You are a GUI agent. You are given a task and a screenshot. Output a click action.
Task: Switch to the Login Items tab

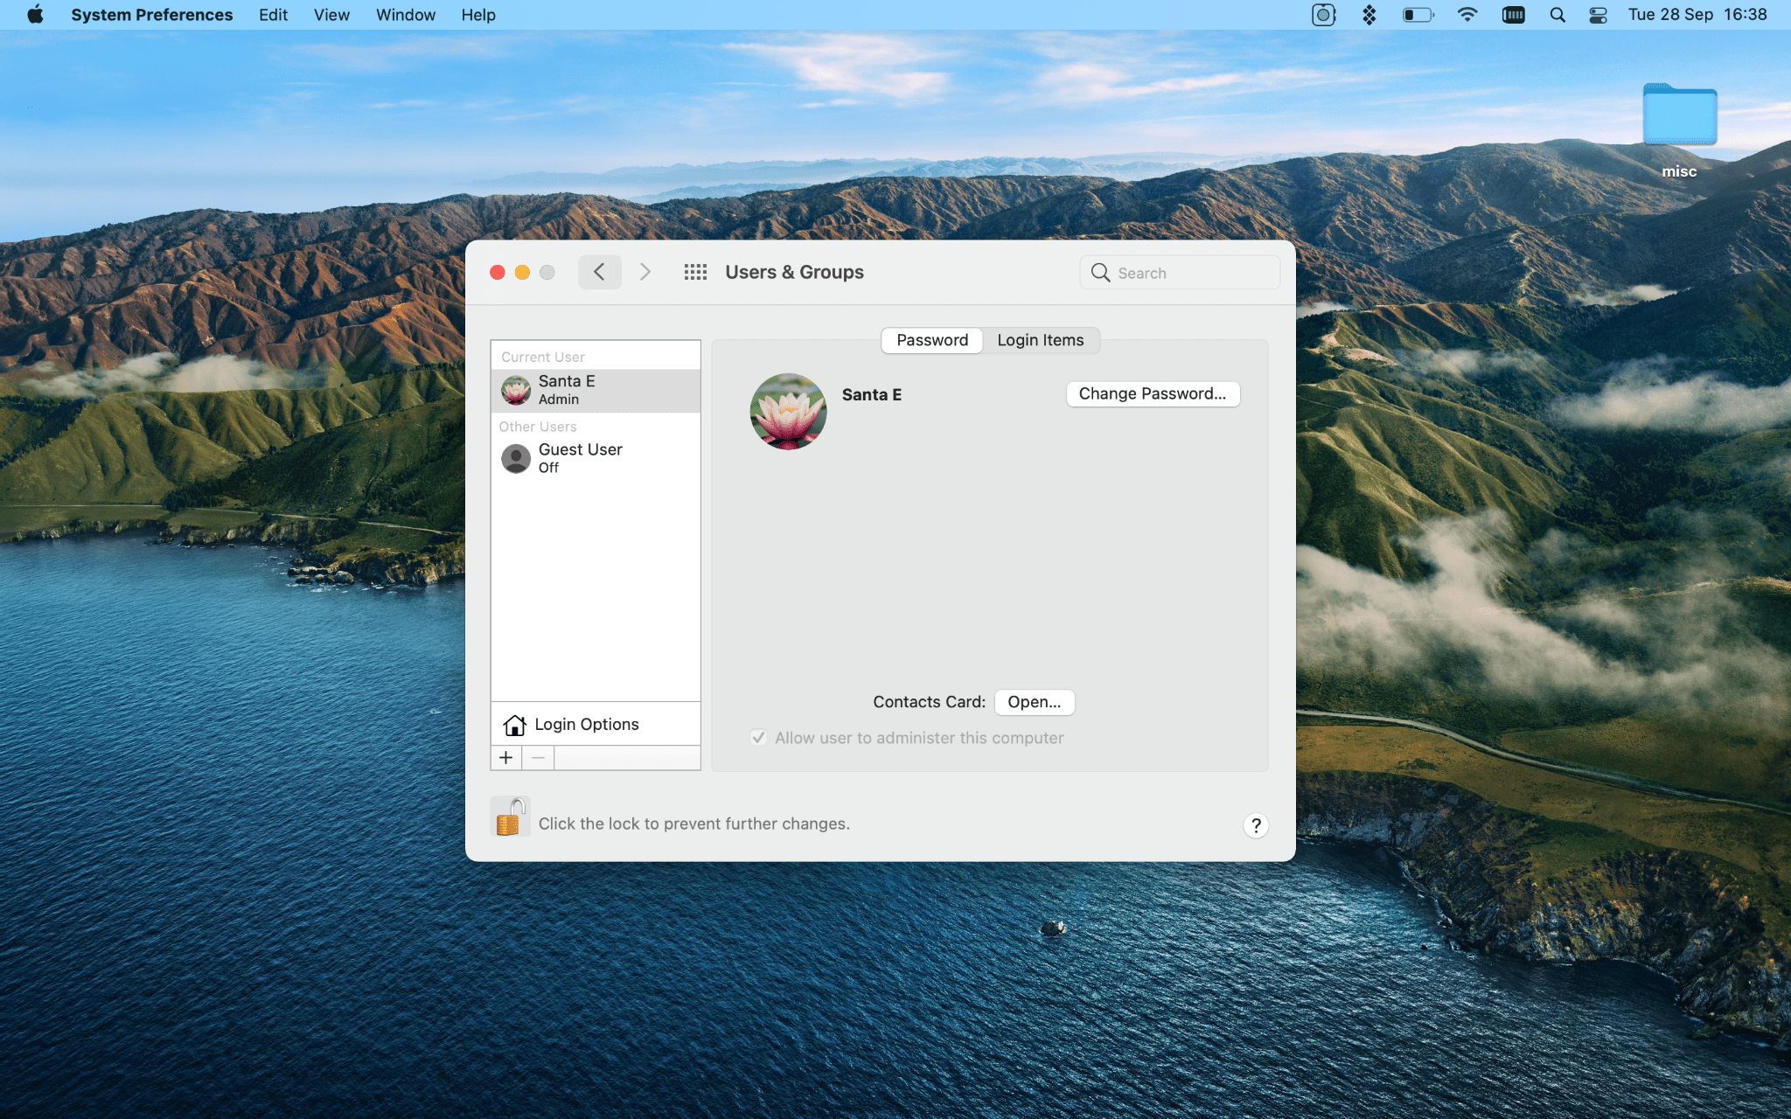1041,340
